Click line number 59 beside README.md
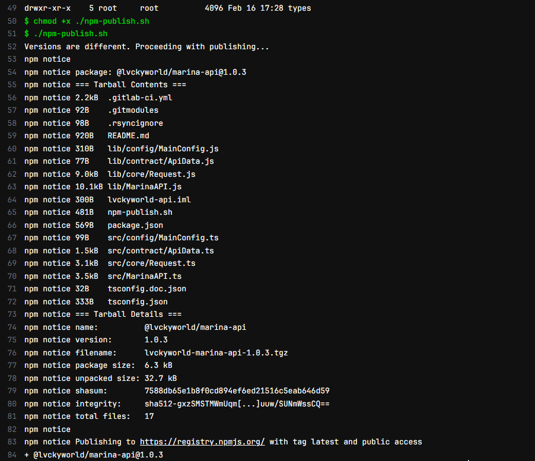This screenshot has width=535, height=461. tap(12, 136)
